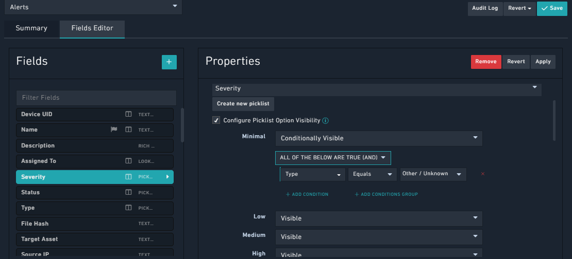Add a new field with plus button

point(169,62)
